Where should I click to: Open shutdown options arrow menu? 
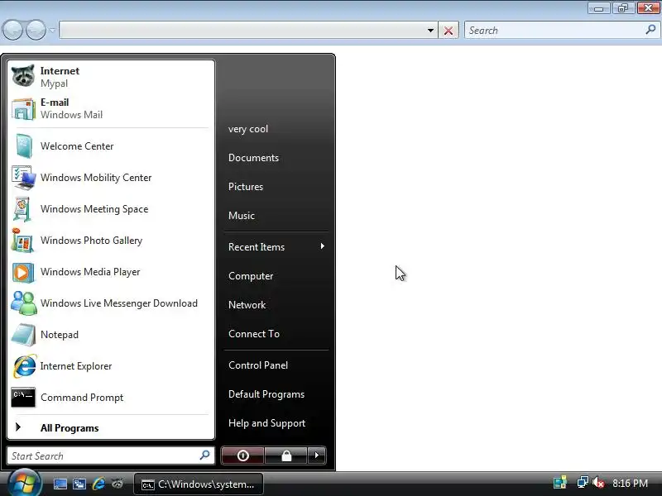pyautogui.click(x=317, y=455)
